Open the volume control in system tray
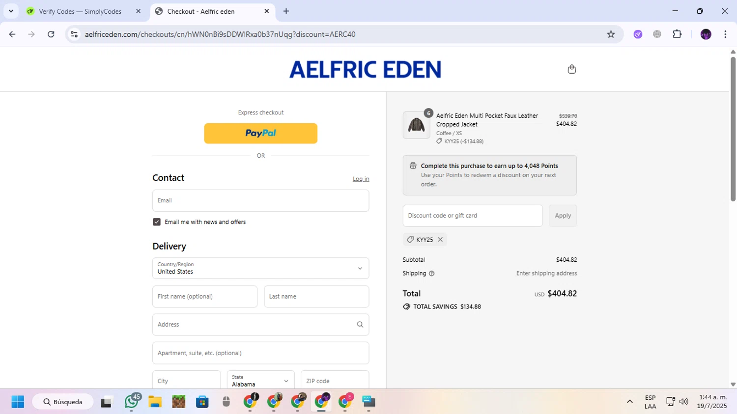 683,402
